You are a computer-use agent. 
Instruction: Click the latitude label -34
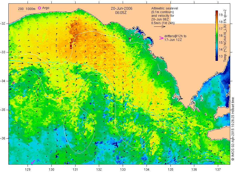(3, 81)
